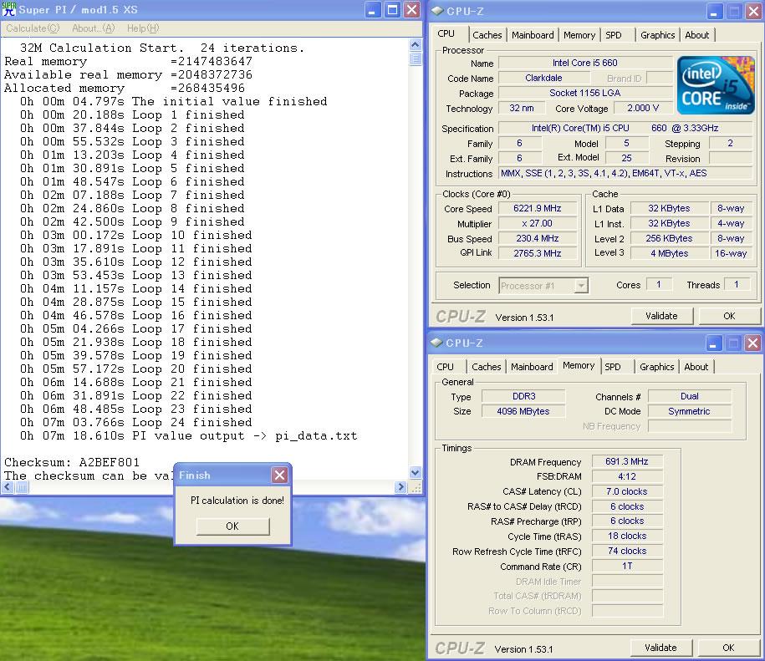Open the Help menu in Super PI
This screenshot has width=765, height=661.
143,28
